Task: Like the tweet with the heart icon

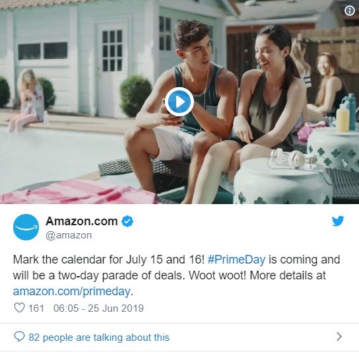Action: tap(19, 308)
